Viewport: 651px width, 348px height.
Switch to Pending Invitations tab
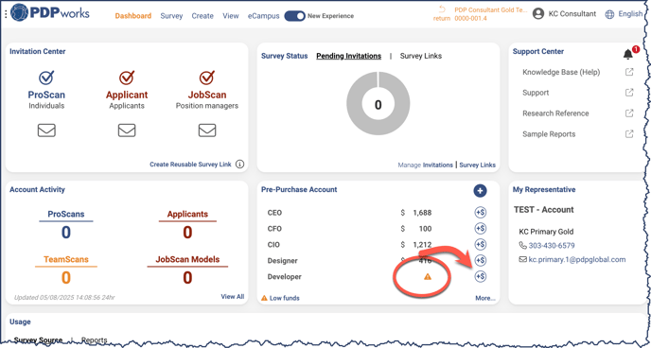point(349,56)
